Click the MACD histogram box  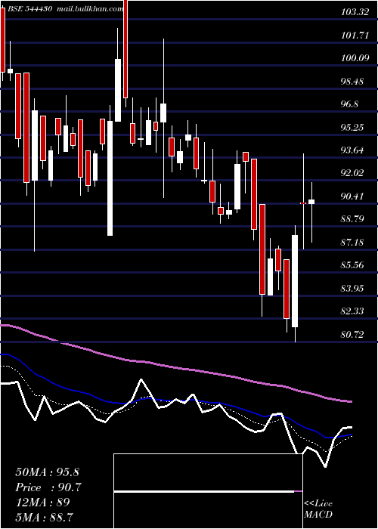click(x=208, y=491)
